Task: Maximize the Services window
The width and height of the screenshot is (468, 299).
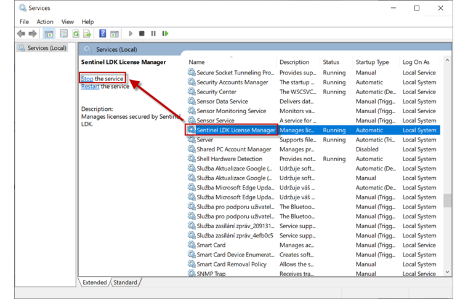Action: point(417,8)
